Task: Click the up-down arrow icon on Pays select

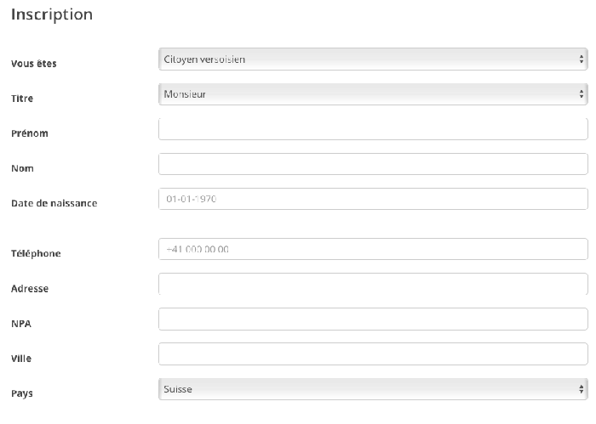Action: [x=582, y=389]
